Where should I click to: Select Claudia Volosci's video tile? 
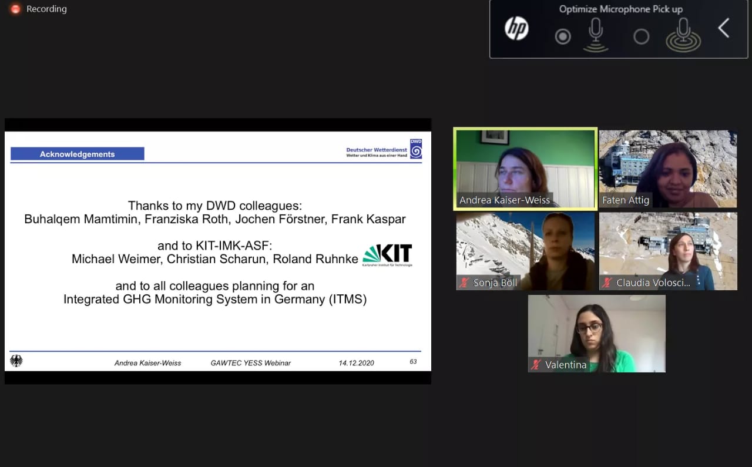(668, 251)
